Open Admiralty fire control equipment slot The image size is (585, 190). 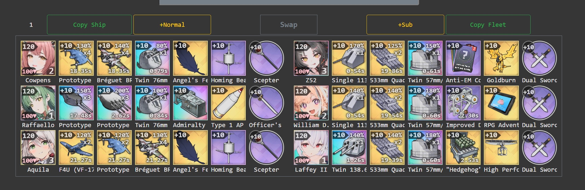[x=190, y=103]
